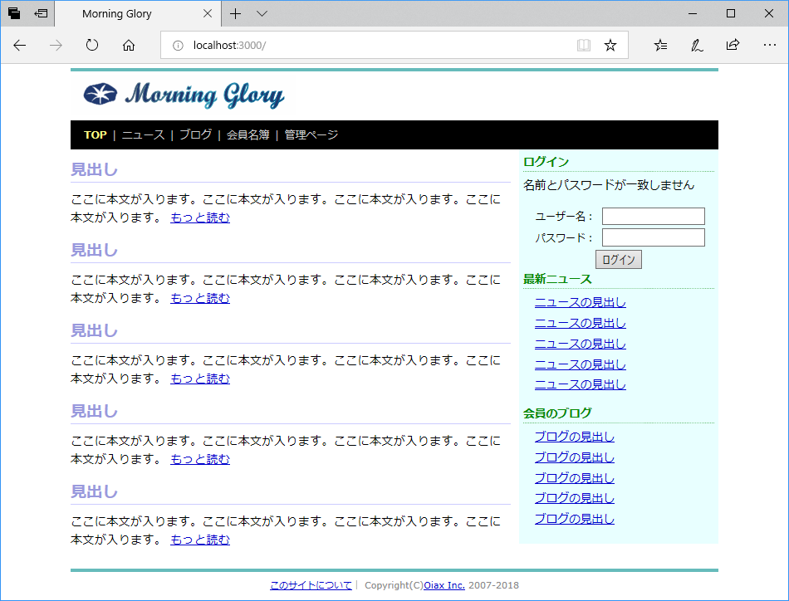Open the 管理ページ navigation item

(x=310, y=134)
